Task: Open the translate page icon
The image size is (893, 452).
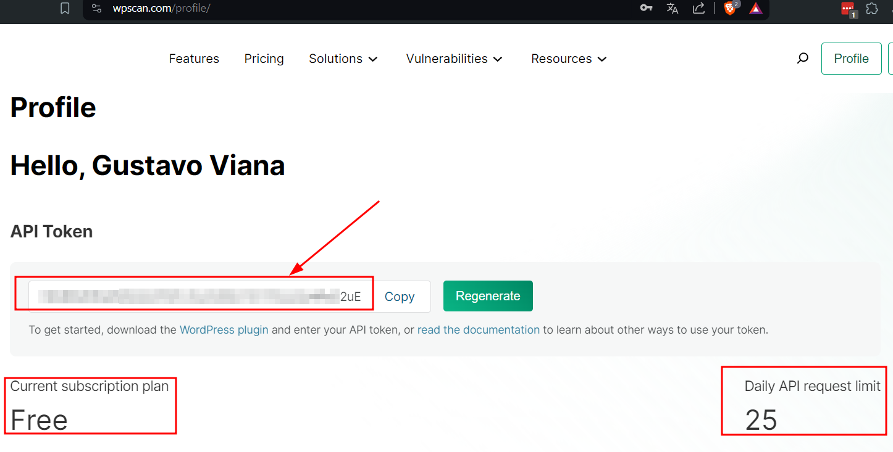Action: [673, 9]
